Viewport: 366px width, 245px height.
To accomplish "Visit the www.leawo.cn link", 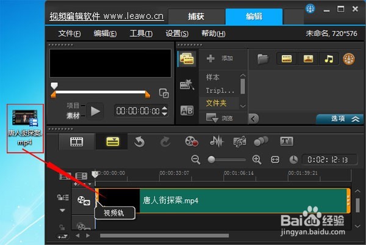I will (134, 16).
